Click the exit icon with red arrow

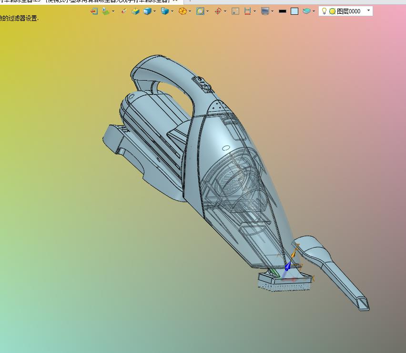pyautogui.click(x=94, y=11)
